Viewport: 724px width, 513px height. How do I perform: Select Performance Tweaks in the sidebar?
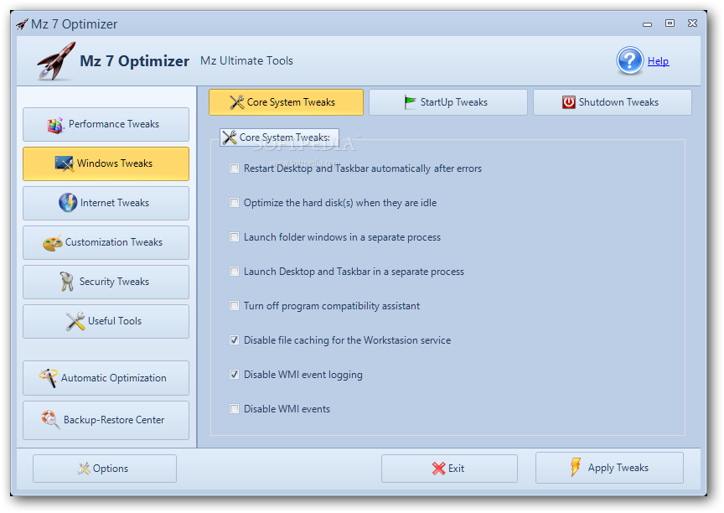[x=106, y=125]
